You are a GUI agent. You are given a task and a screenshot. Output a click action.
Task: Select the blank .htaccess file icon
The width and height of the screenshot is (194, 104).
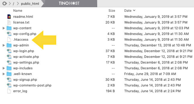(9, 39)
